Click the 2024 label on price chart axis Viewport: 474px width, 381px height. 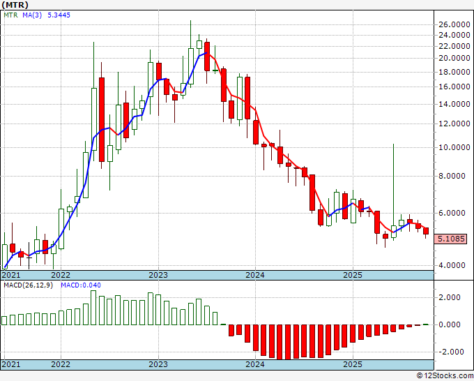[x=255, y=275]
